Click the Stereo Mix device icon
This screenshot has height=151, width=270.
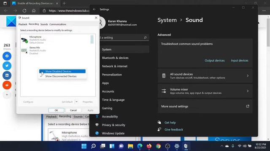pyautogui.click(x=24, y=51)
